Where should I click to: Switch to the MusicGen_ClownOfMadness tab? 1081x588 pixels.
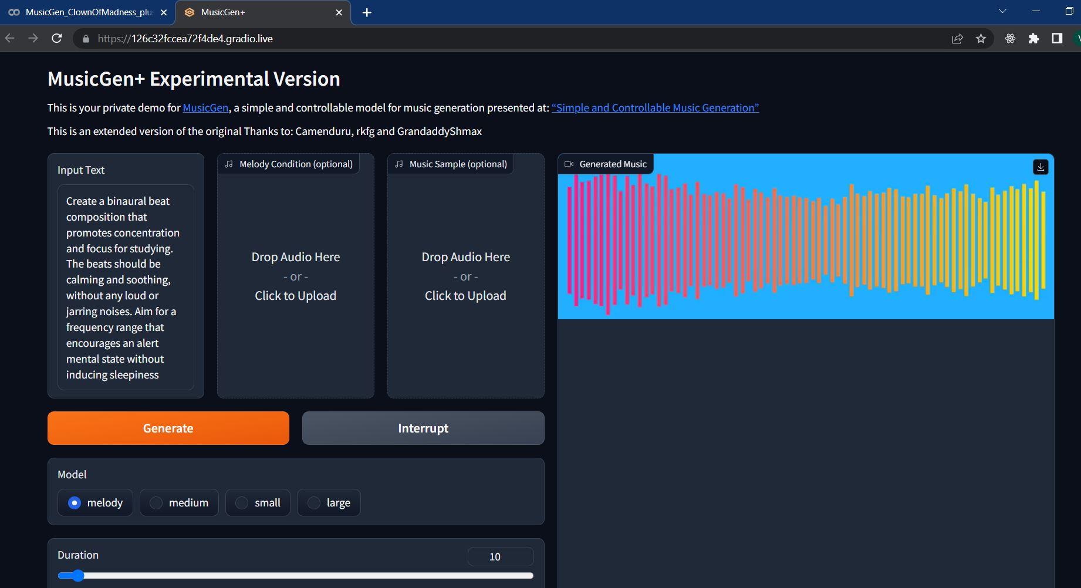(x=88, y=12)
